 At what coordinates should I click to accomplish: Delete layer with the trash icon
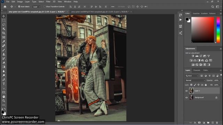pos(217,123)
